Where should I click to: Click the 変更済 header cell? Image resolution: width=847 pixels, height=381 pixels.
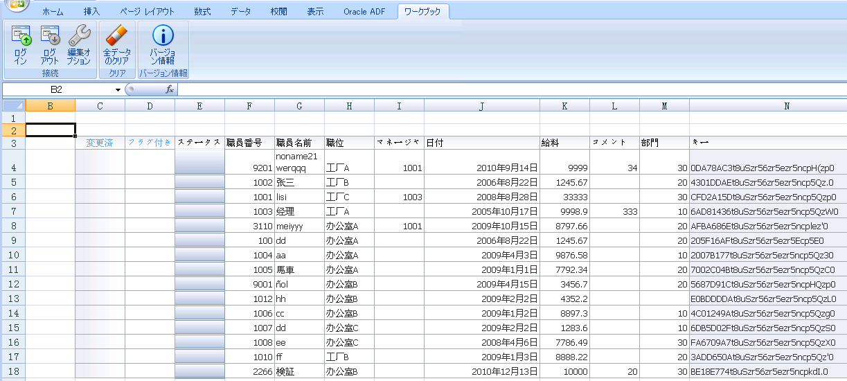point(100,143)
